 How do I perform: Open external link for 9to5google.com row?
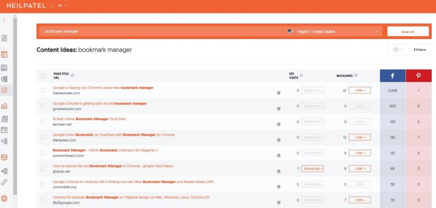tap(279, 203)
